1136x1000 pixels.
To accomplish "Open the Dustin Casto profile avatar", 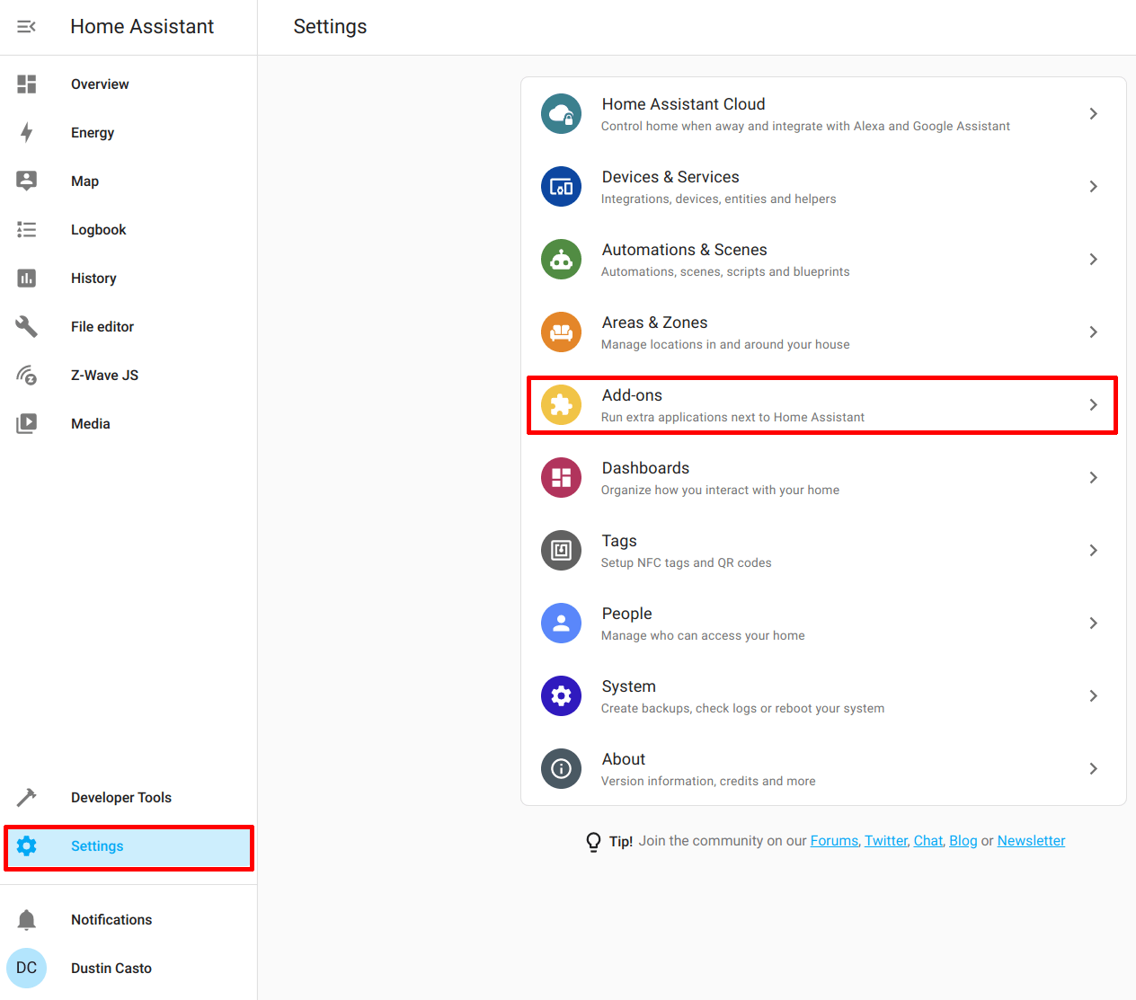I will (x=26, y=968).
